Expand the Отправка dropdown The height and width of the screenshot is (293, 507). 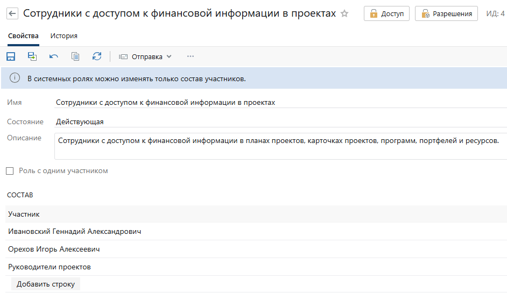[x=145, y=56]
